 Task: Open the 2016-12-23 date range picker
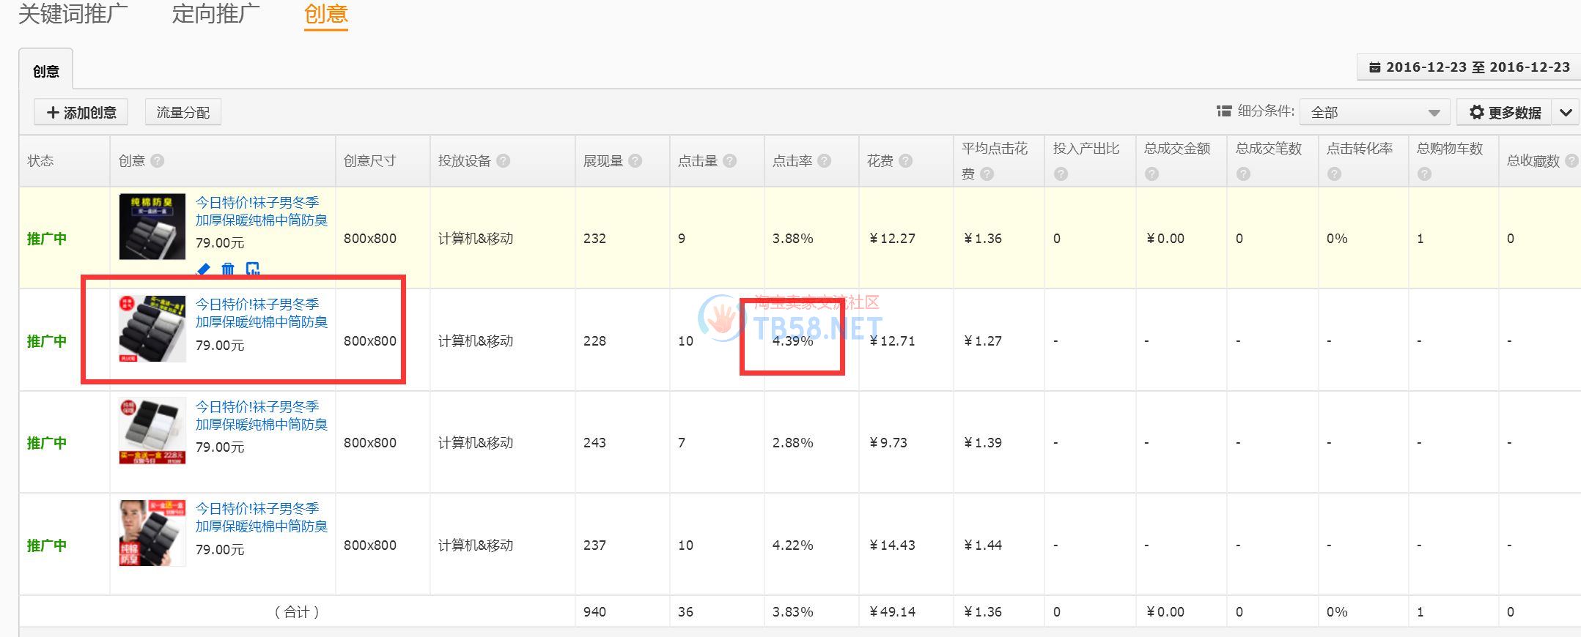click(1470, 67)
